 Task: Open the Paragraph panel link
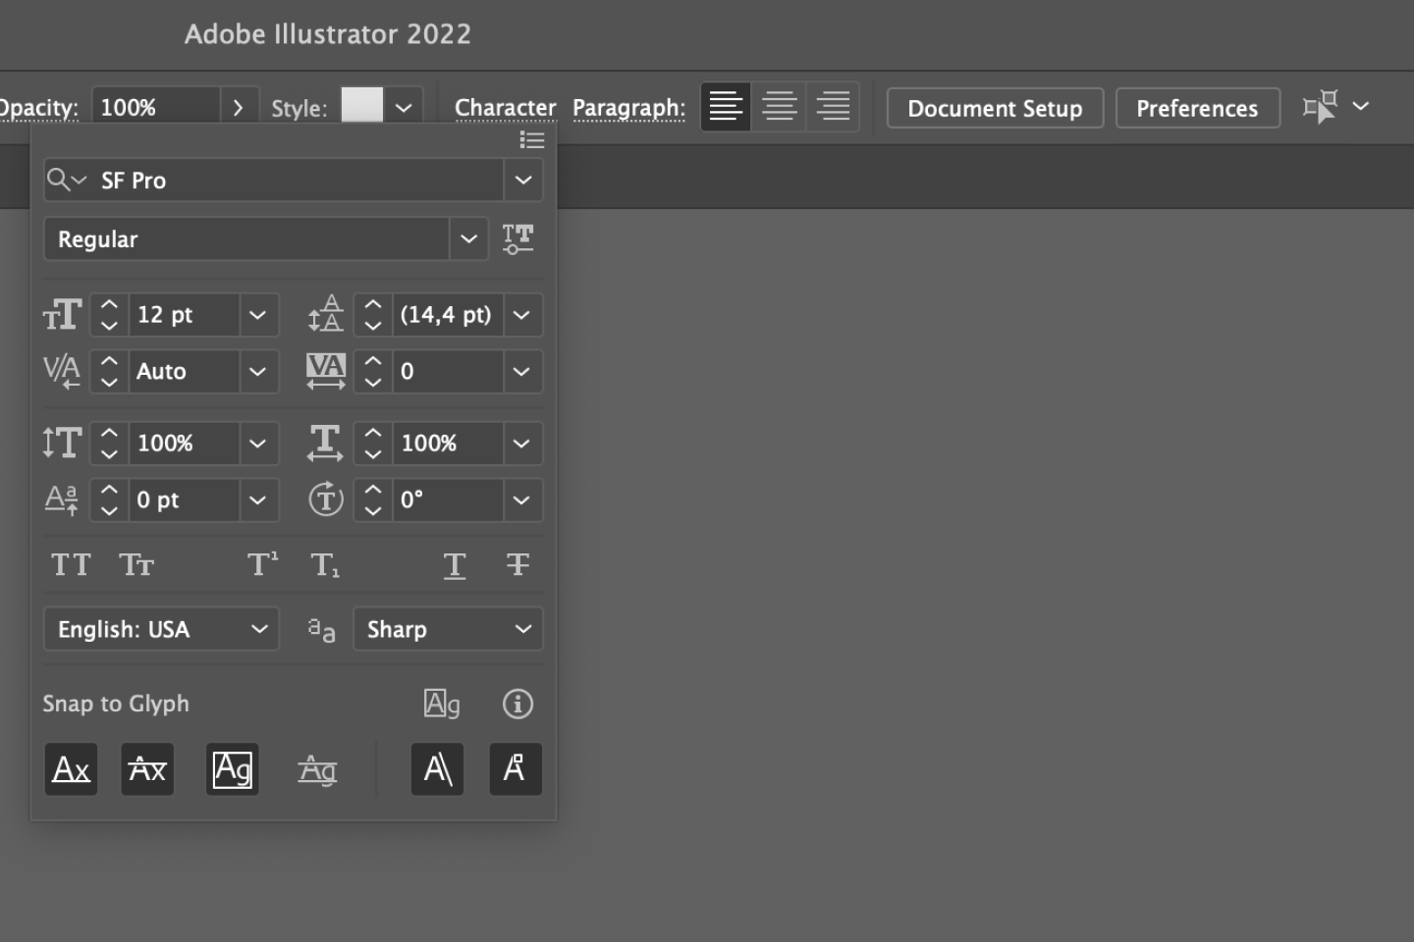[628, 108]
